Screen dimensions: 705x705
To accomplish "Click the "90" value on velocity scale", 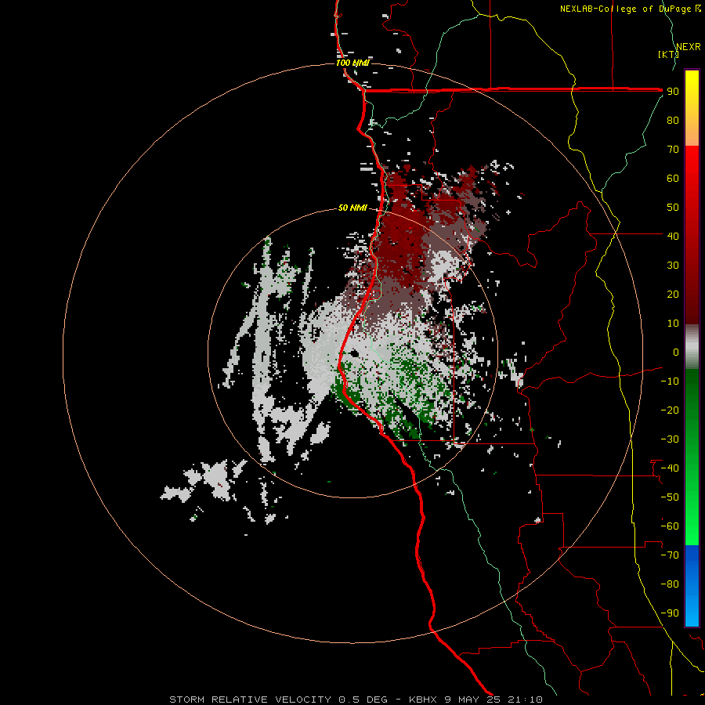I will tap(673, 92).
